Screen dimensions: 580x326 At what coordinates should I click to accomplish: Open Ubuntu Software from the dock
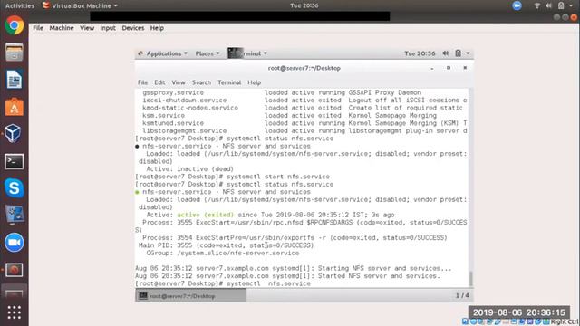[x=14, y=107]
